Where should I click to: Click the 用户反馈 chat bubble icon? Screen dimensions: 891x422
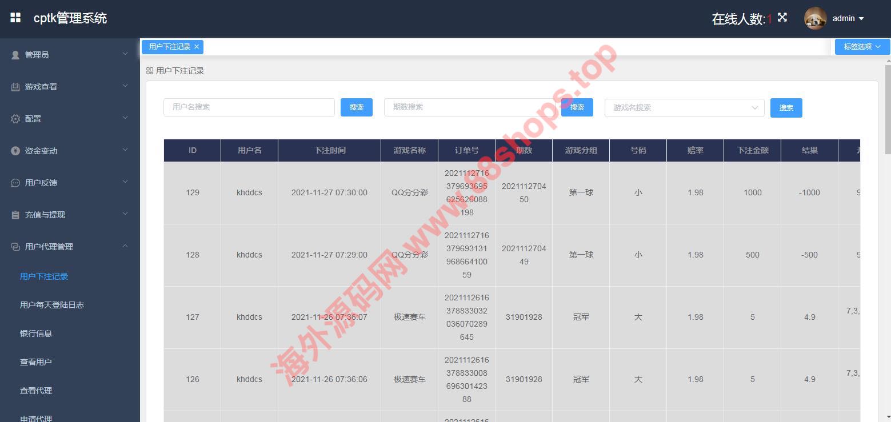pyautogui.click(x=15, y=183)
